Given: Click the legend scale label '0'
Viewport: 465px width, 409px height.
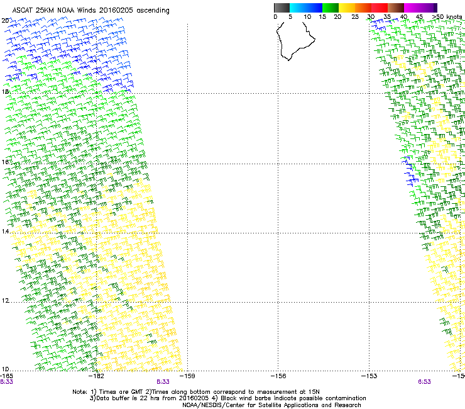Looking at the screenshot, I should pyautogui.click(x=275, y=17).
